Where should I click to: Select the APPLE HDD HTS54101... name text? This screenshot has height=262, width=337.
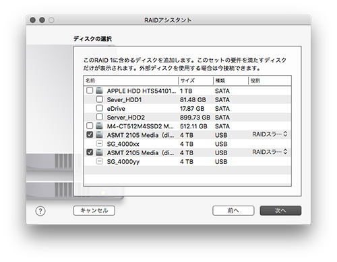click(142, 91)
